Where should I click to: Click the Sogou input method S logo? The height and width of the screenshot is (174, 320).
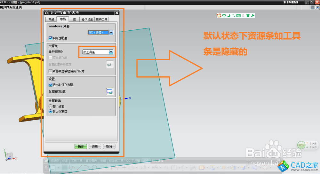(219, 15)
